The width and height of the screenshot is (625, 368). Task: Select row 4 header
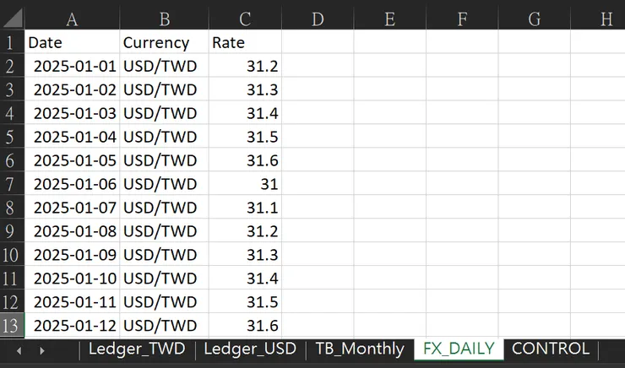(12, 112)
